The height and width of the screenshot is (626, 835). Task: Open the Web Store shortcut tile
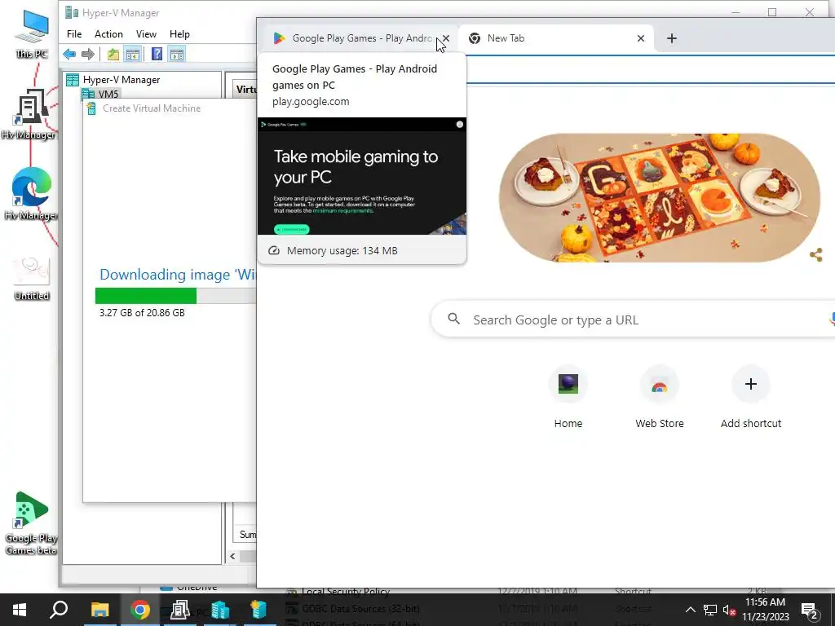click(x=659, y=398)
